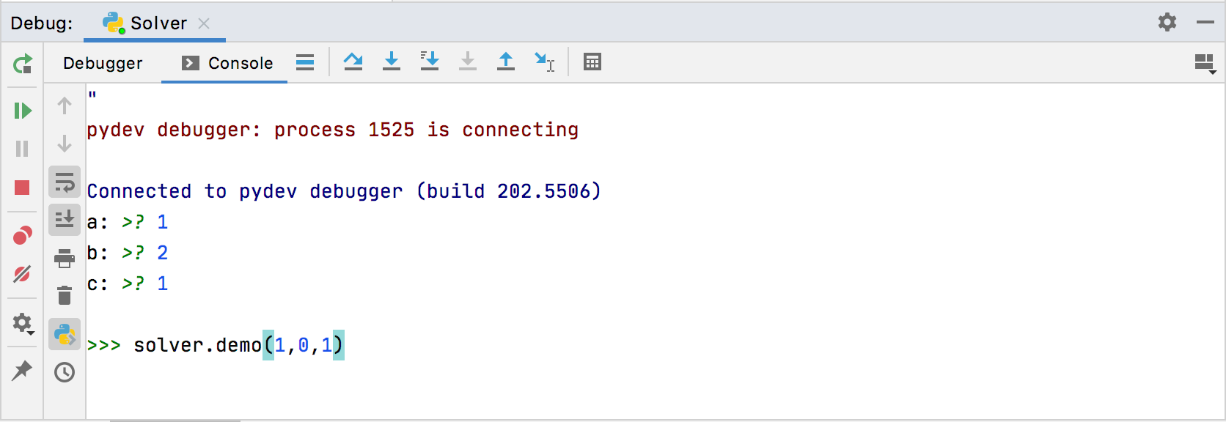Stop the debug session
This screenshot has height=422, width=1226.
[x=23, y=188]
